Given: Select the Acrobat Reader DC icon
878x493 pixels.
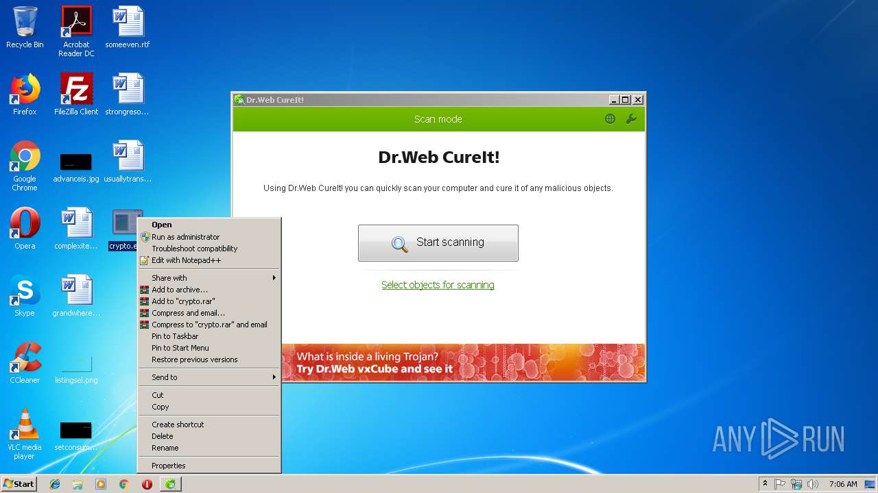Looking at the screenshot, I should coord(76,31).
